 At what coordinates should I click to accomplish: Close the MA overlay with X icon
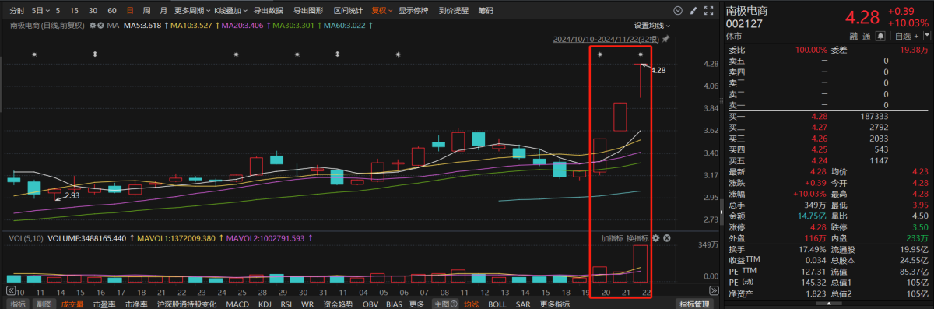tap(100, 25)
